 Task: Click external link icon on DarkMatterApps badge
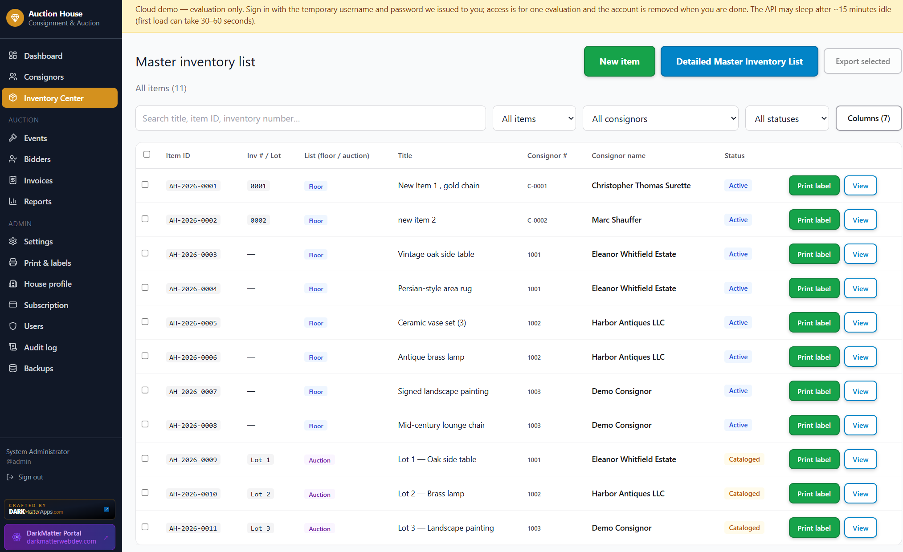pos(106,509)
